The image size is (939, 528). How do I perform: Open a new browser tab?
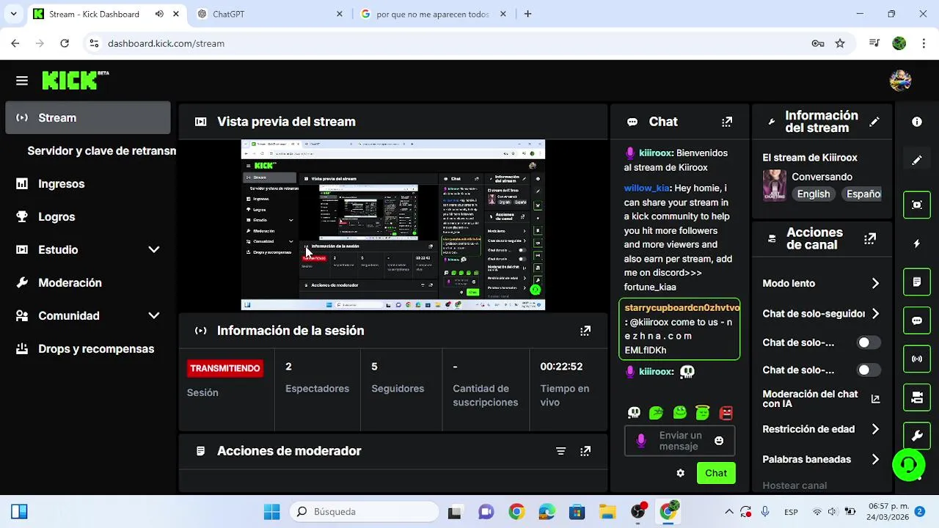(528, 14)
